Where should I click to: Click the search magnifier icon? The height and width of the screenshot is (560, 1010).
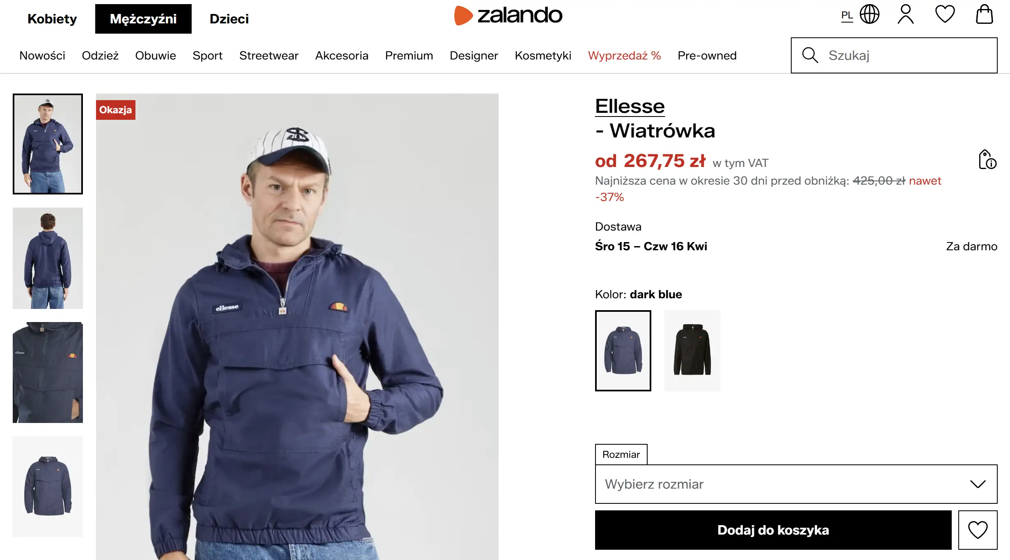pos(809,55)
